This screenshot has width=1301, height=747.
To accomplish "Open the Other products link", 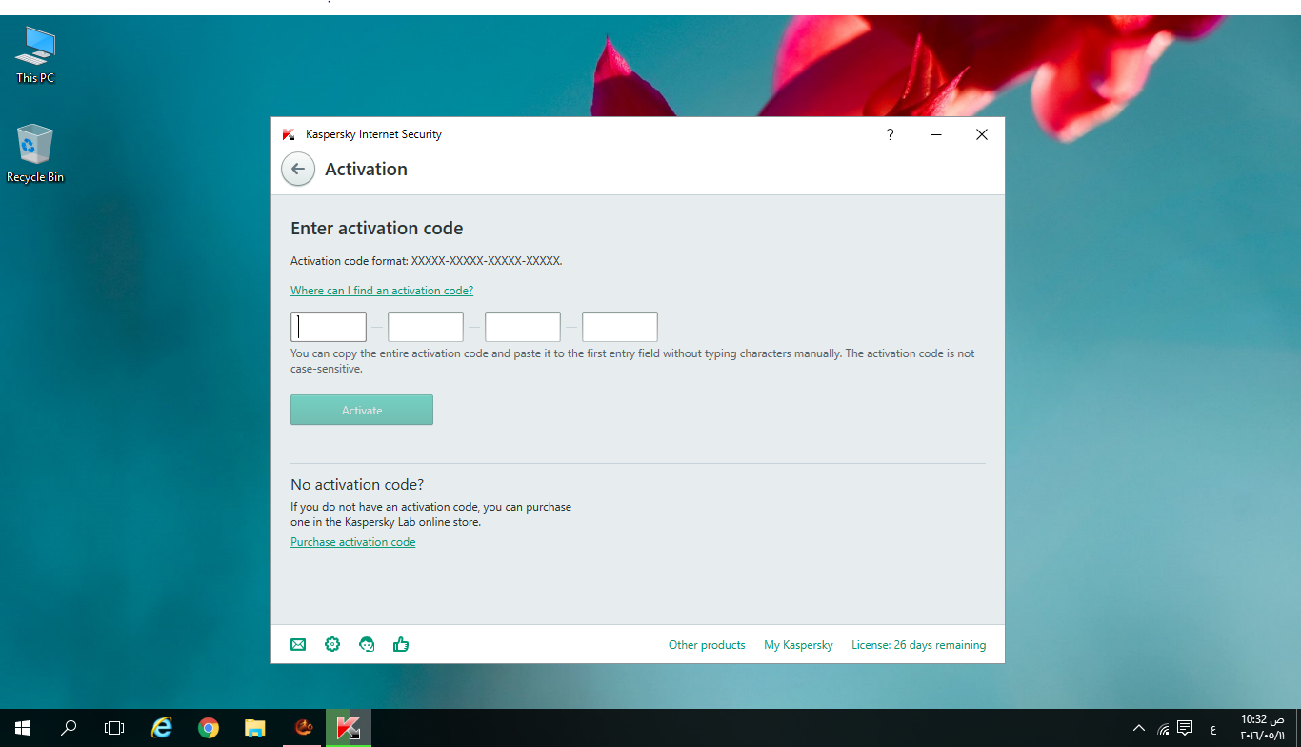I will (707, 645).
